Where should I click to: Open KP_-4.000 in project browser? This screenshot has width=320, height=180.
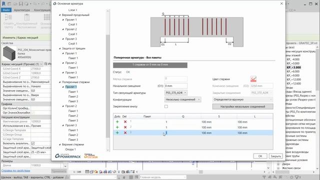click(293, 59)
